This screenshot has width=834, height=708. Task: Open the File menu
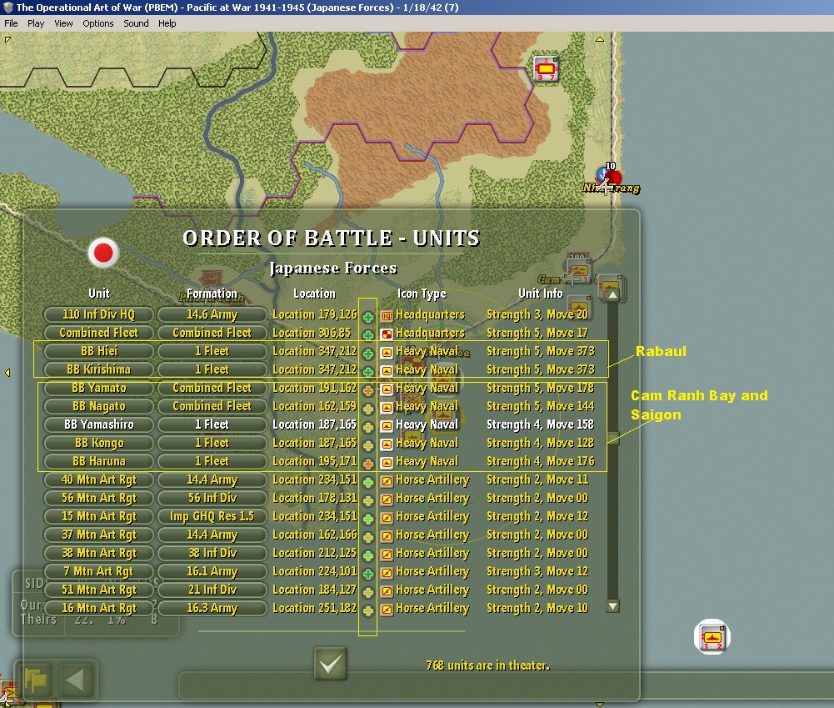pos(11,23)
